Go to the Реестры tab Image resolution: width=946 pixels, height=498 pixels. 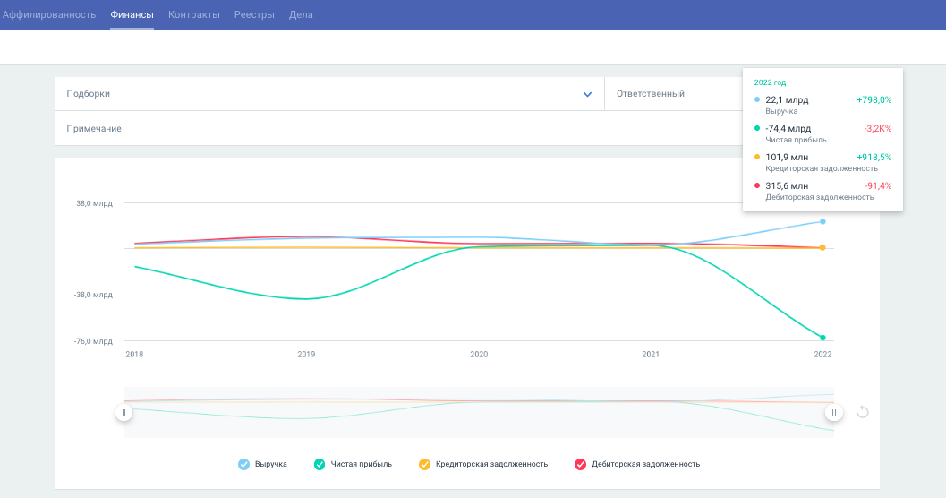point(254,15)
